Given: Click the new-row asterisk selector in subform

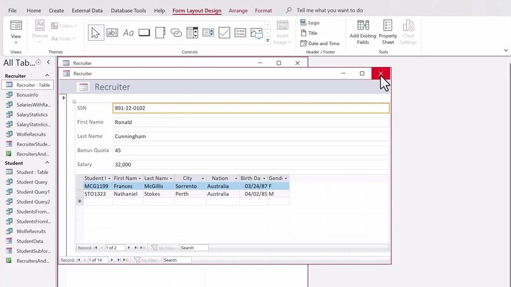Looking at the screenshot, I should (79, 202).
